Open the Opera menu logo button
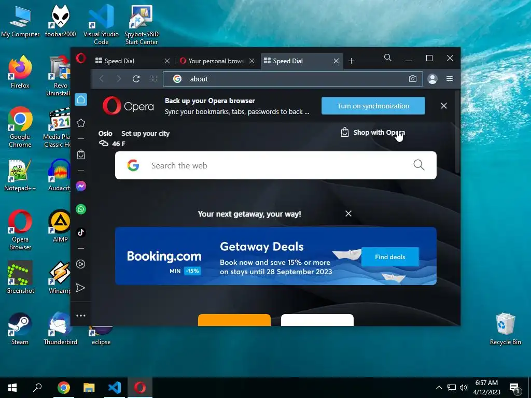Image resolution: width=531 pixels, height=398 pixels. pos(81,58)
